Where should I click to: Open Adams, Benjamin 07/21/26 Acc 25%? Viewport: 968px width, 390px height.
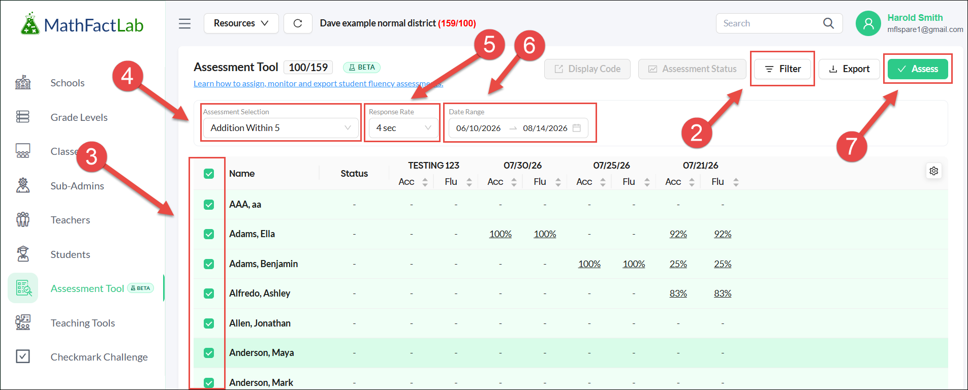pyautogui.click(x=678, y=264)
